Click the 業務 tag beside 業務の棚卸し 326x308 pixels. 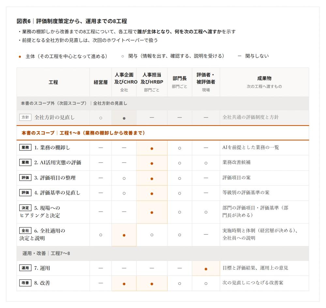point(25,147)
